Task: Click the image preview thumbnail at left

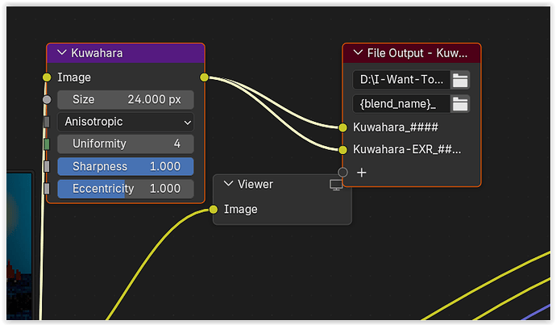Action: click(19, 245)
